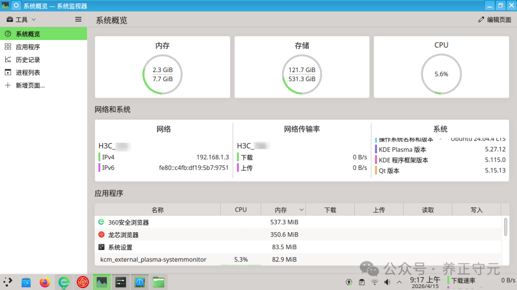Open the 历史记录 history page

[44, 60]
